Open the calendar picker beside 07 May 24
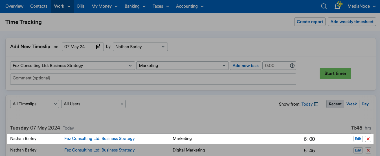Image resolution: width=380 pixels, height=156 pixels. coord(99,47)
